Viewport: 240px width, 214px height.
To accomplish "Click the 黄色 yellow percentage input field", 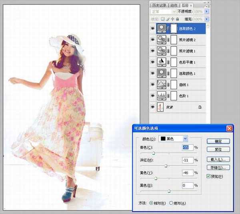I will [187, 173].
